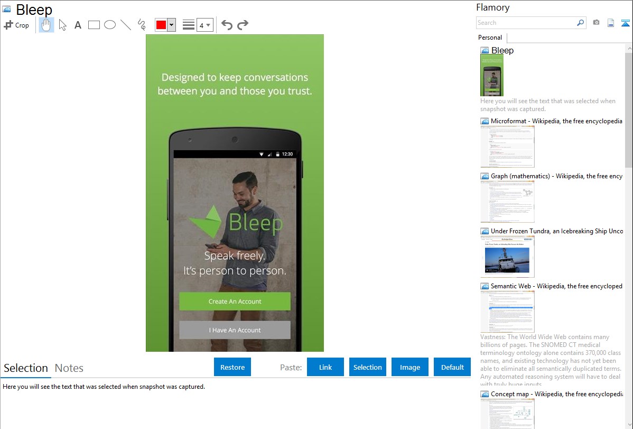This screenshot has height=429, width=633.
Task: Click the Restore button
Action: tap(232, 367)
